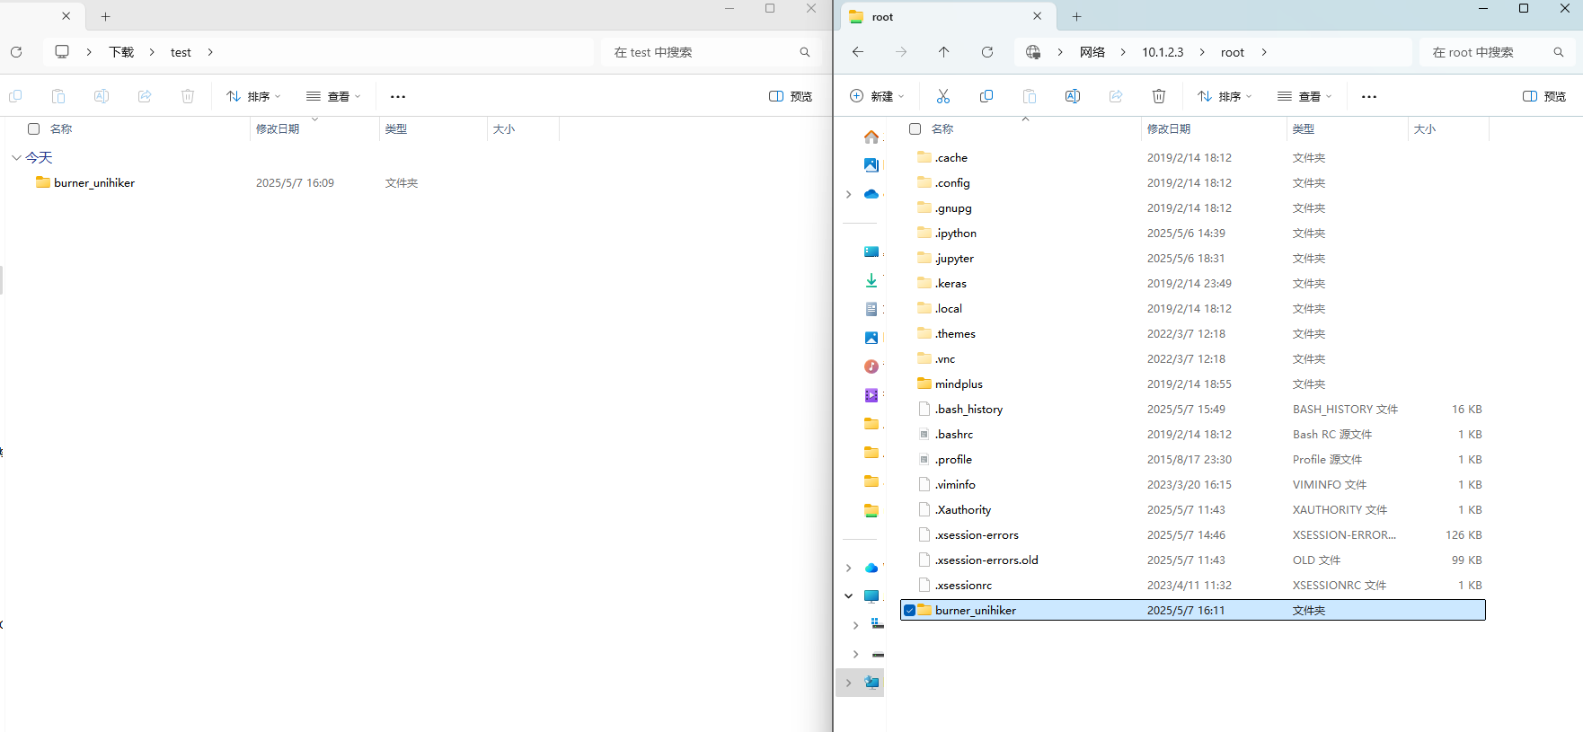
Task: Click the test breadcrumb segment
Action: point(181,52)
